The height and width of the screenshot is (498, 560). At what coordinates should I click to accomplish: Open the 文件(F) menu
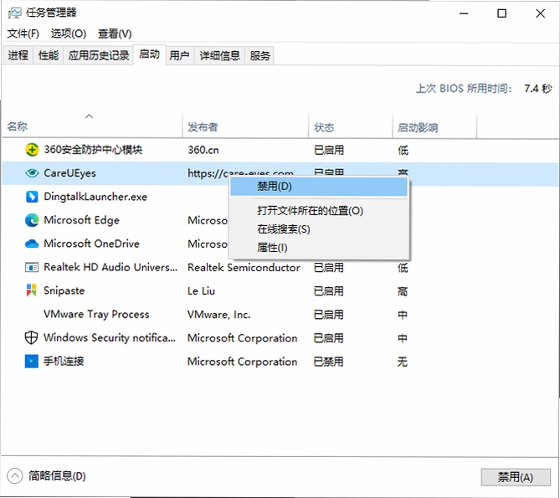23,33
